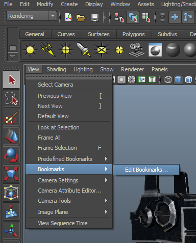Viewport: 196px width, 243px height.
Task: Create a point light from shelf
Action: pos(66,50)
